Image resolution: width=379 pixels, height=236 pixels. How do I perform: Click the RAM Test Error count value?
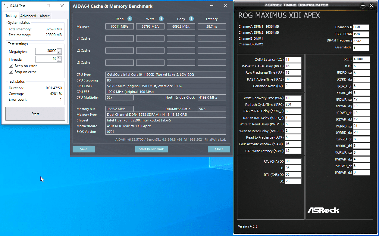click(61, 100)
